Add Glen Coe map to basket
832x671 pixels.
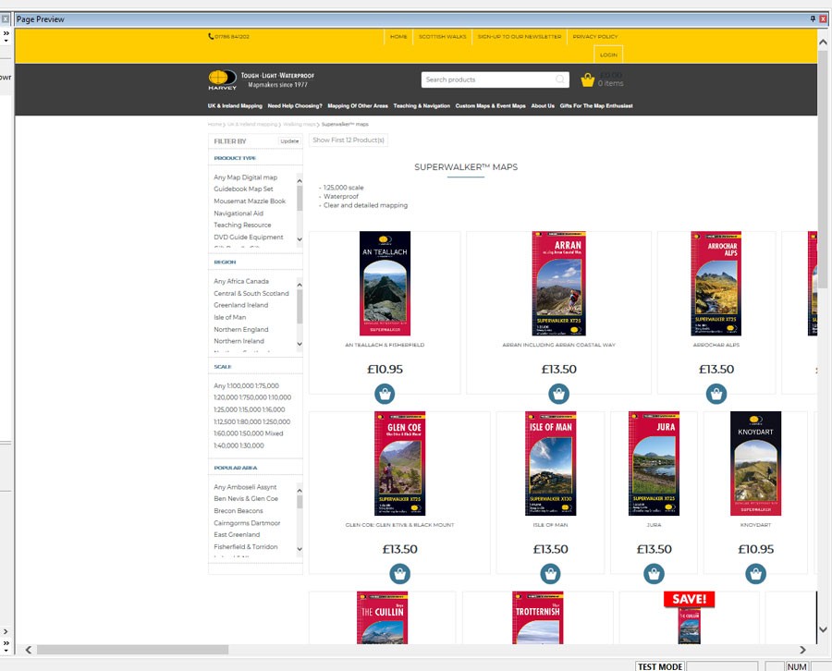399,574
